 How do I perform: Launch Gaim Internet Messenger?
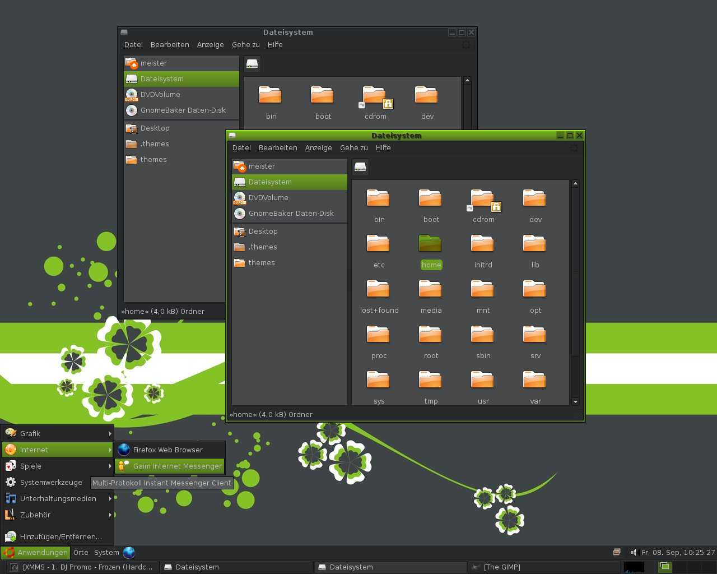(x=170, y=466)
